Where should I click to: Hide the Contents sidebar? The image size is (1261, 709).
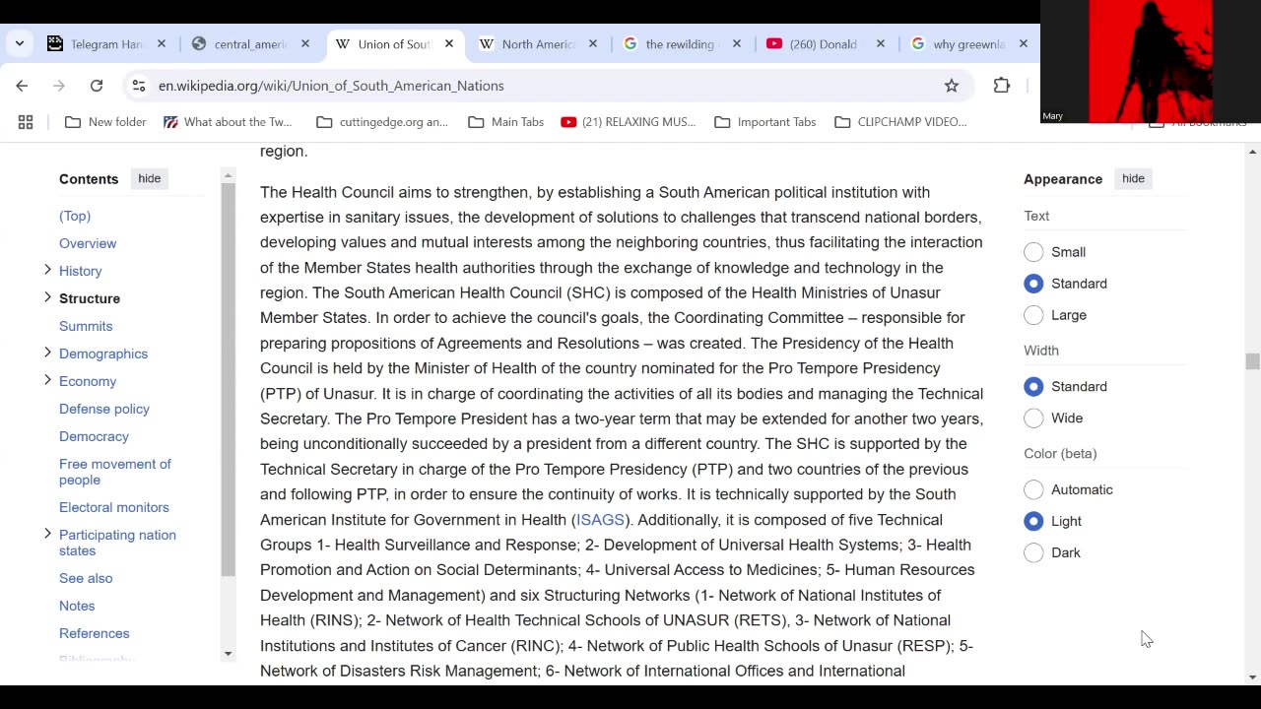coord(149,178)
